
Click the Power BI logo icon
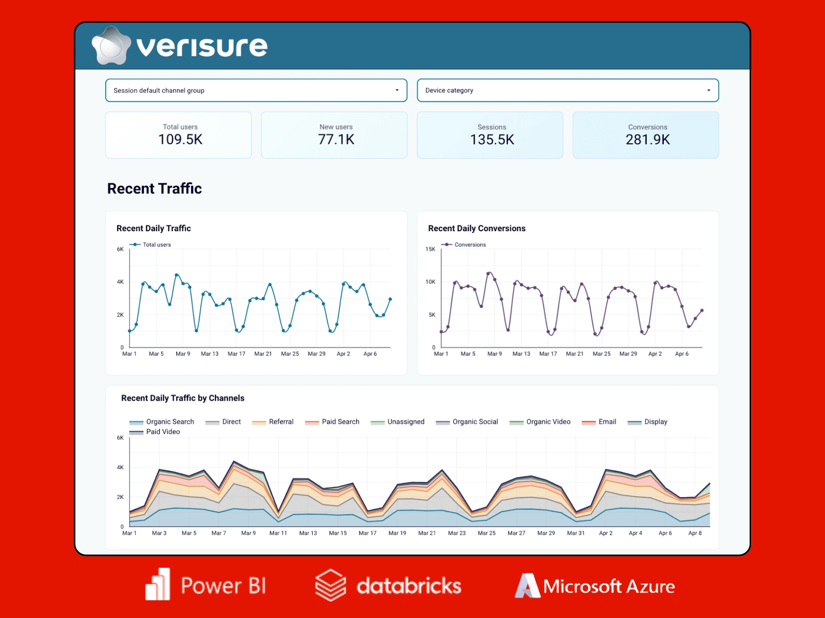click(x=158, y=585)
